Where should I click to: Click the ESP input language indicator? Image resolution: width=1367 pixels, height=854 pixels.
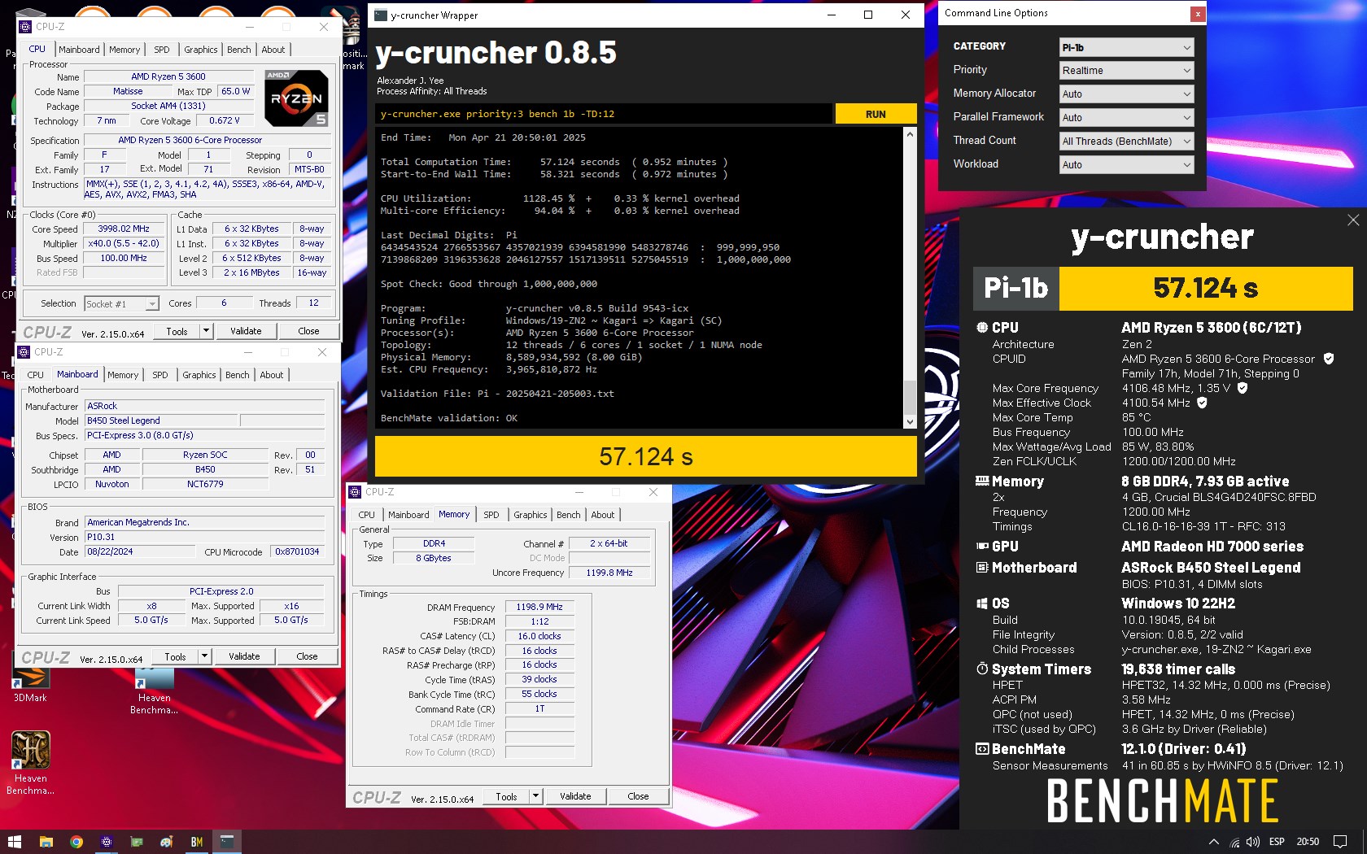coord(1277,842)
